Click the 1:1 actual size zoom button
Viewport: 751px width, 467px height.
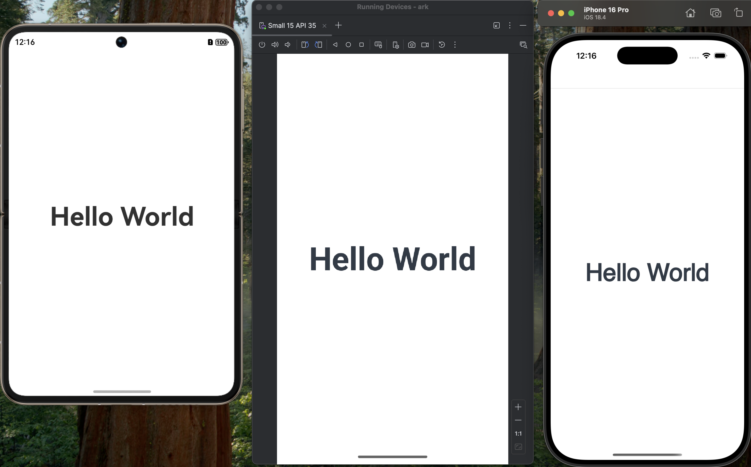click(x=518, y=434)
